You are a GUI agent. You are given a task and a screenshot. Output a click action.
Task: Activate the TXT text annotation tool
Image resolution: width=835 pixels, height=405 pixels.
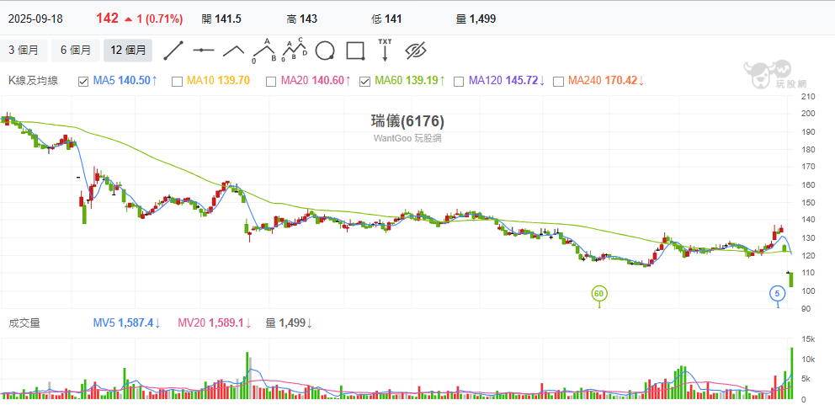coord(385,51)
